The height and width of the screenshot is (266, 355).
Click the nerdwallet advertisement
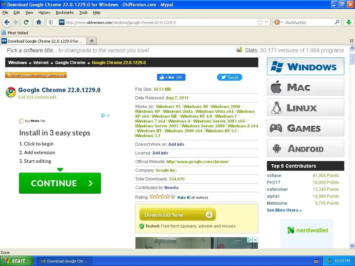click(x=307, y=234)
